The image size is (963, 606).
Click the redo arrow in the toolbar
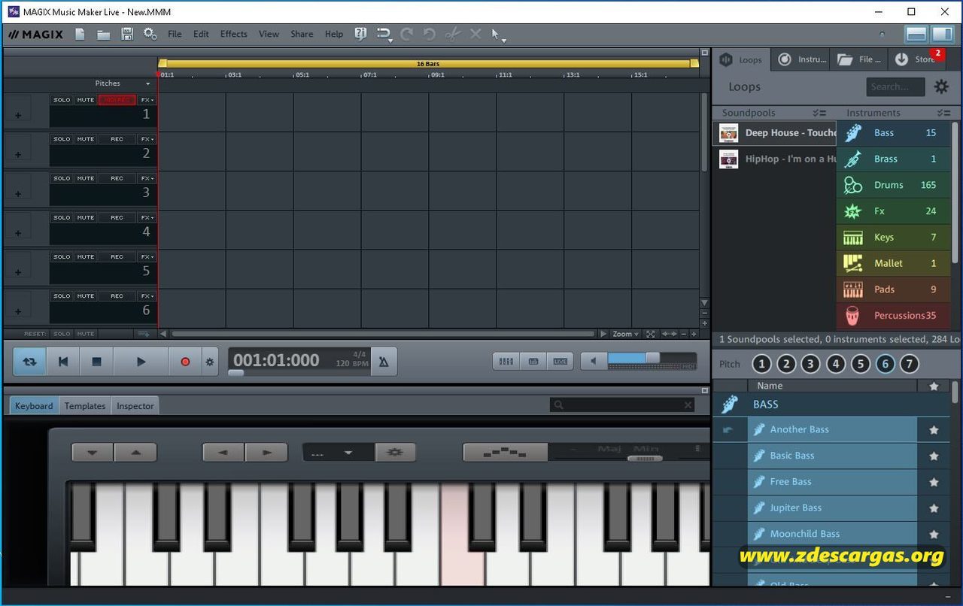(x=406, y=34)
